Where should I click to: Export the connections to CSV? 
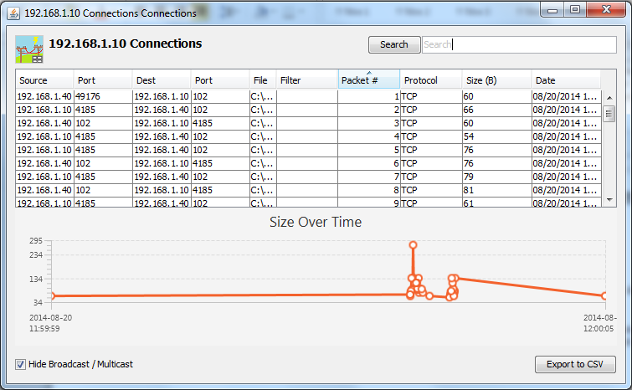[575, 364]
